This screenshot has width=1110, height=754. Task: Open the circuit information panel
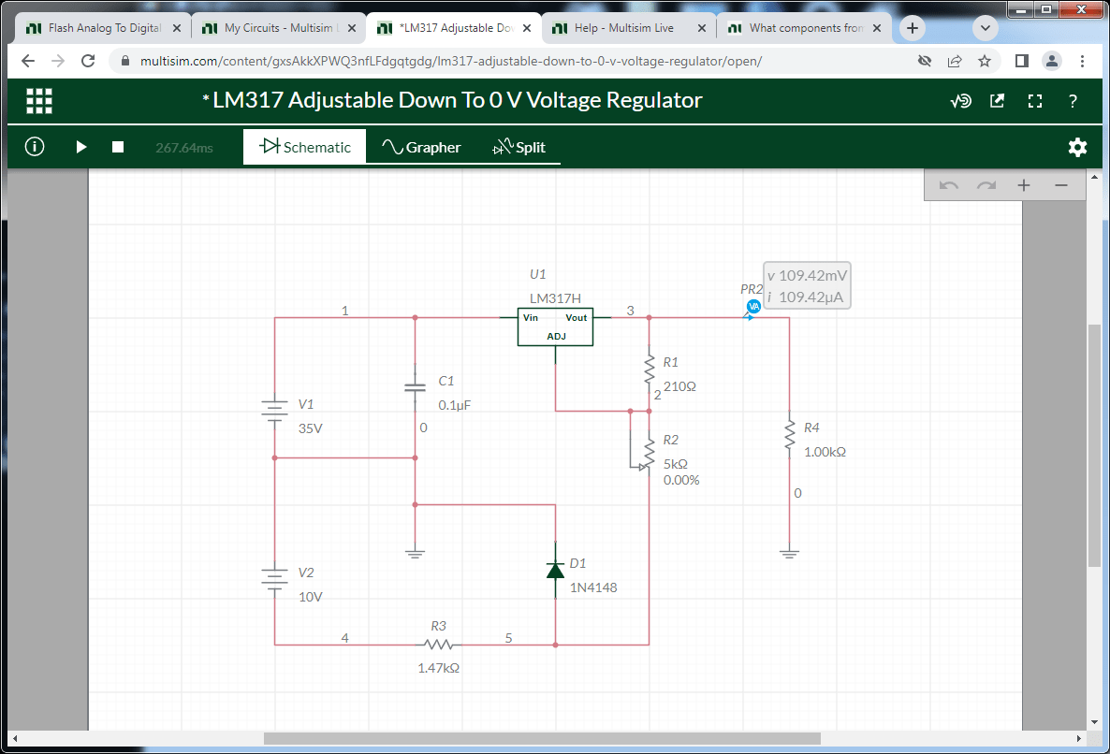coord(34,147)
